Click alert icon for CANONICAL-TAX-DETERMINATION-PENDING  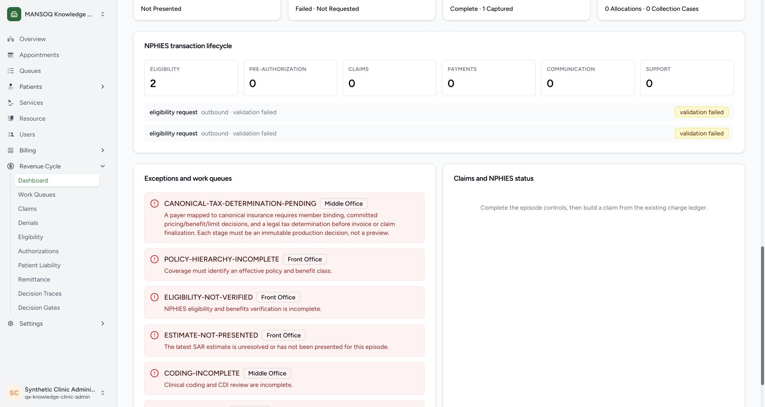point(155,204)
